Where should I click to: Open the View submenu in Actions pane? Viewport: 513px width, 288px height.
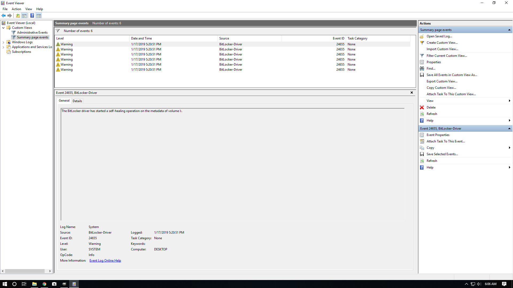465,101
